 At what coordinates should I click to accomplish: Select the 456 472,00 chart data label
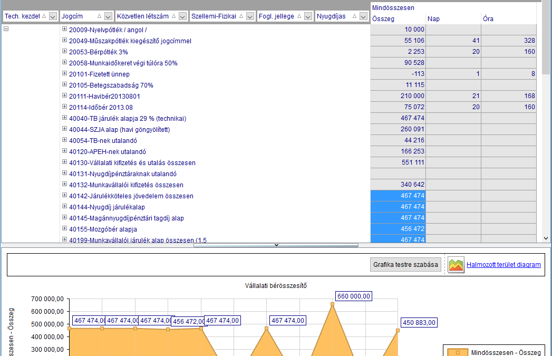[188, 322]
